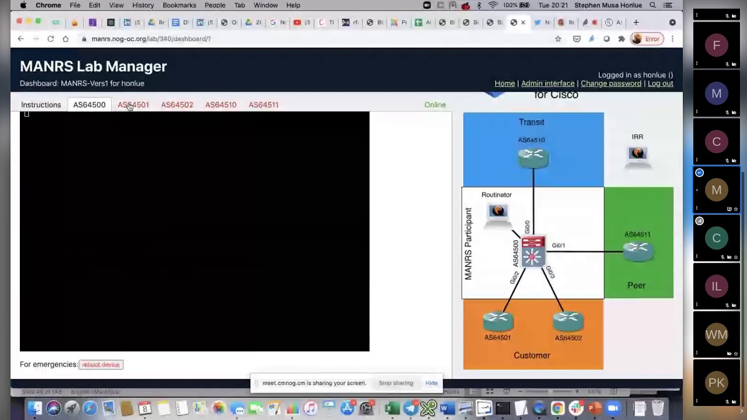Viewport: 747px width, 420px height.
Task: Open Trash in the Dock
Action: click(658, 408)
